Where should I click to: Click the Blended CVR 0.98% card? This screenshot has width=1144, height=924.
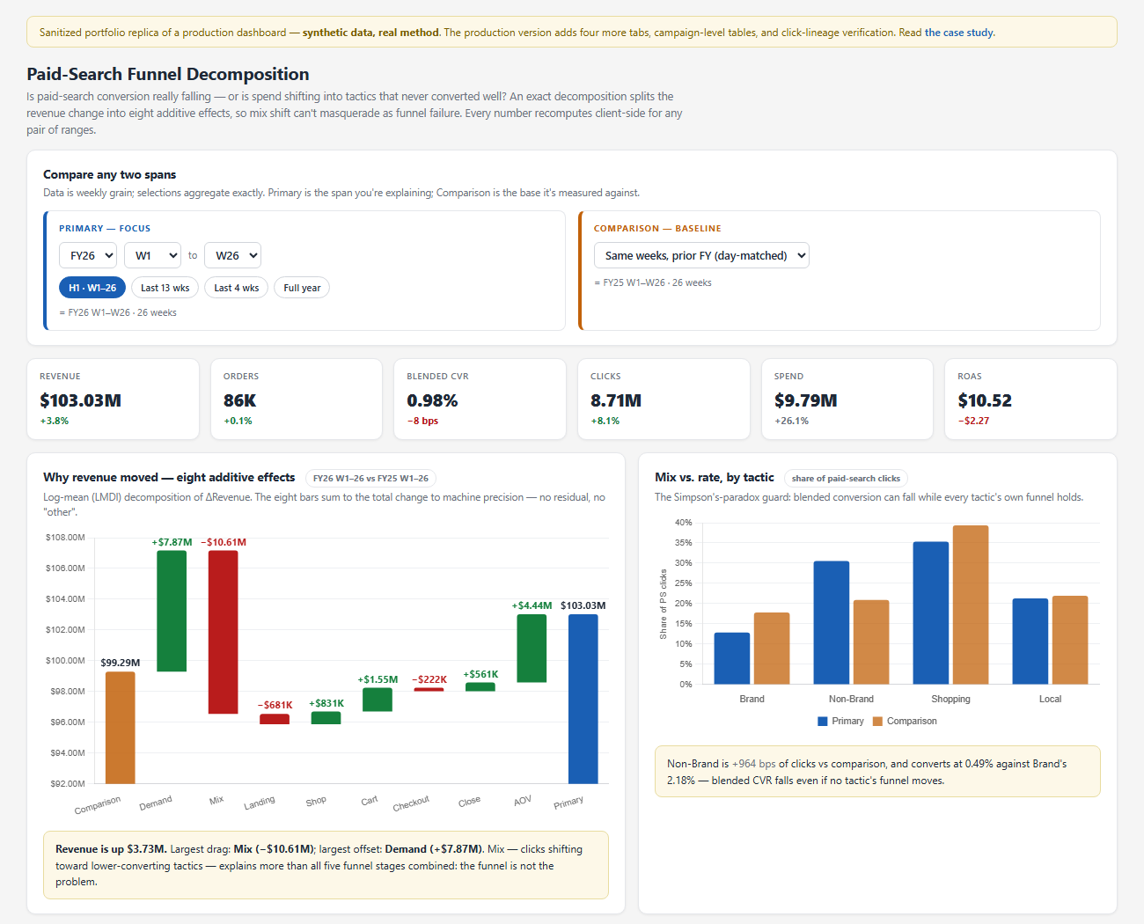[x=480, y=399]
